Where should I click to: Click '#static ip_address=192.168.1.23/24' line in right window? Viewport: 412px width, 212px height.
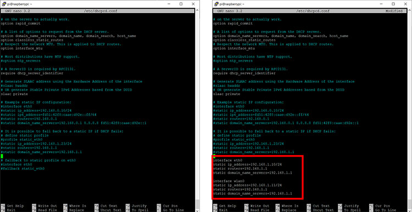click(x=248, y=144)
